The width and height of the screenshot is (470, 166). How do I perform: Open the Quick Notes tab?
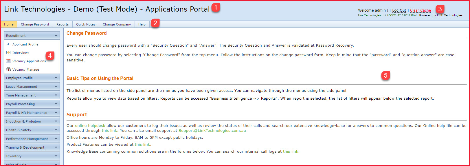pyautogui.click(x=86, y=24)
